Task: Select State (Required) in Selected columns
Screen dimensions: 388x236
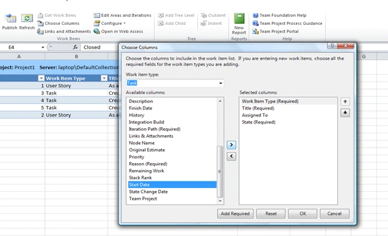Action: [x=288, y=122]
